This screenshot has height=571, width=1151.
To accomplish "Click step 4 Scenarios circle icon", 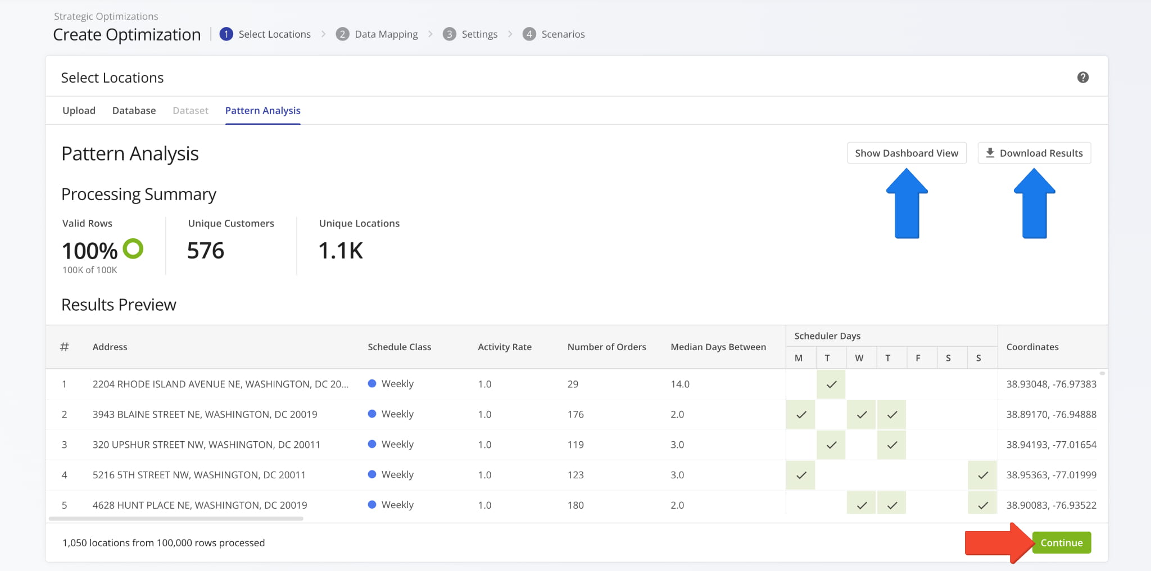I will pyautogui.click(x=529, y=34).
